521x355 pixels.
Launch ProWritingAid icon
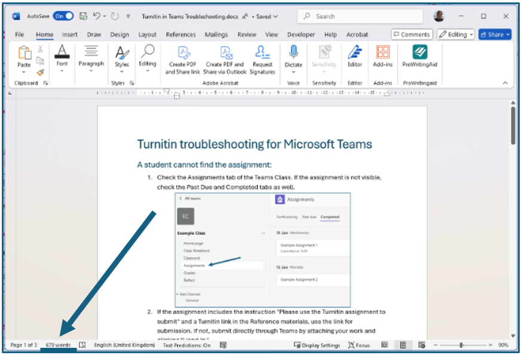419,53
